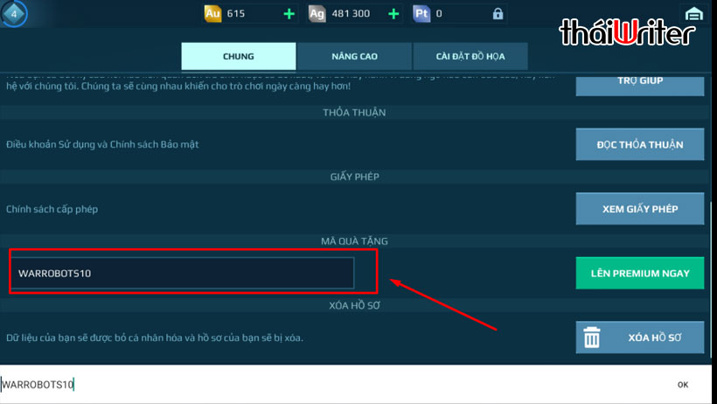The width and height of the screenshot is (717, 404).
Task: Open the player level 4 badge
Action: (x=14, y=14)
